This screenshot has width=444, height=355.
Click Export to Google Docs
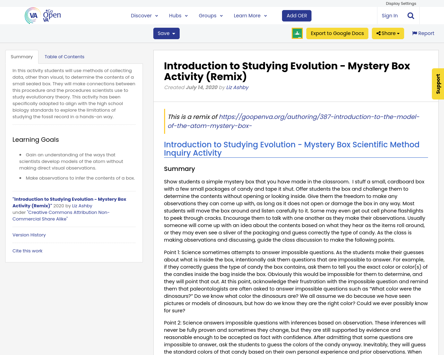pyautogui.click(x=337, y=33)
